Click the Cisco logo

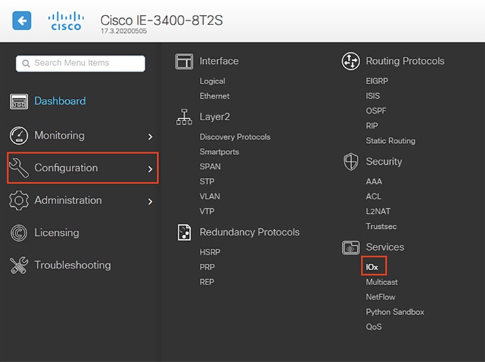click(66, 21)
